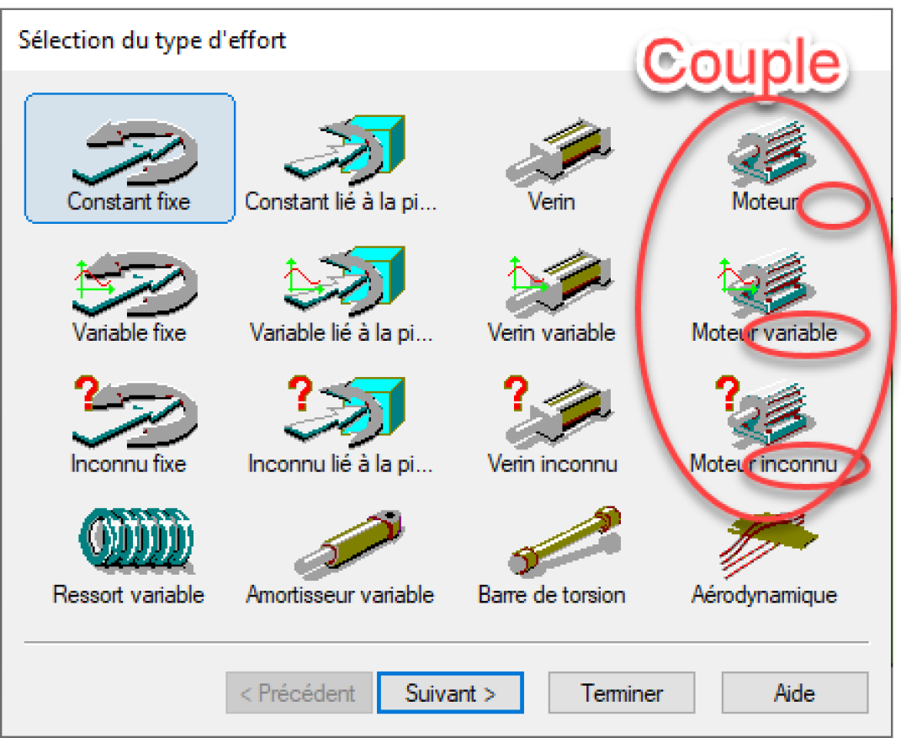Click the greyed < Précédent button

(x=299, y=693)
